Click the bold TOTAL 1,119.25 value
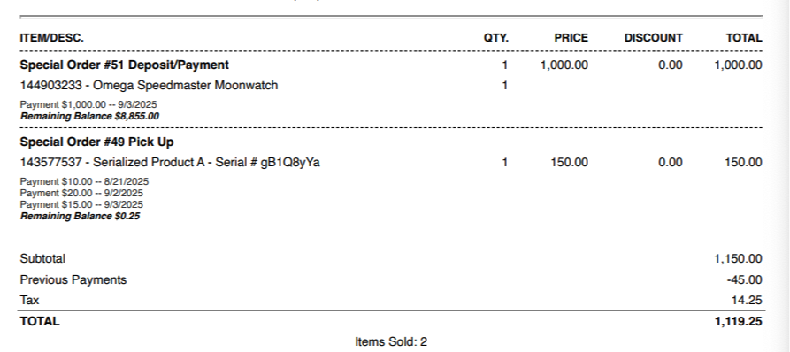 738,322
